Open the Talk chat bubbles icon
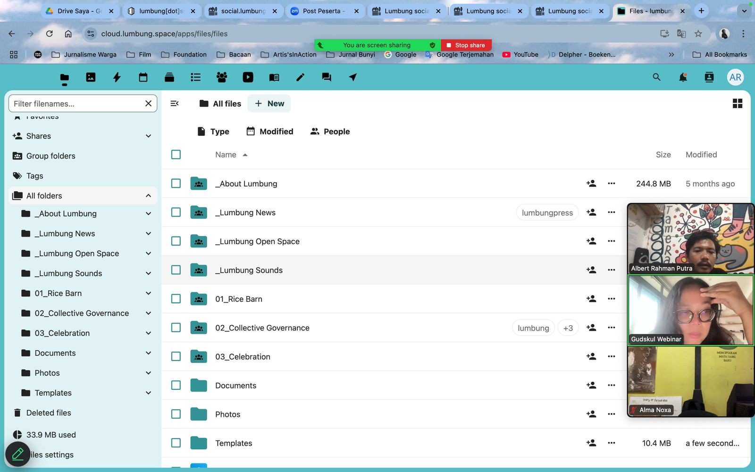 click(x=326, y=77)
